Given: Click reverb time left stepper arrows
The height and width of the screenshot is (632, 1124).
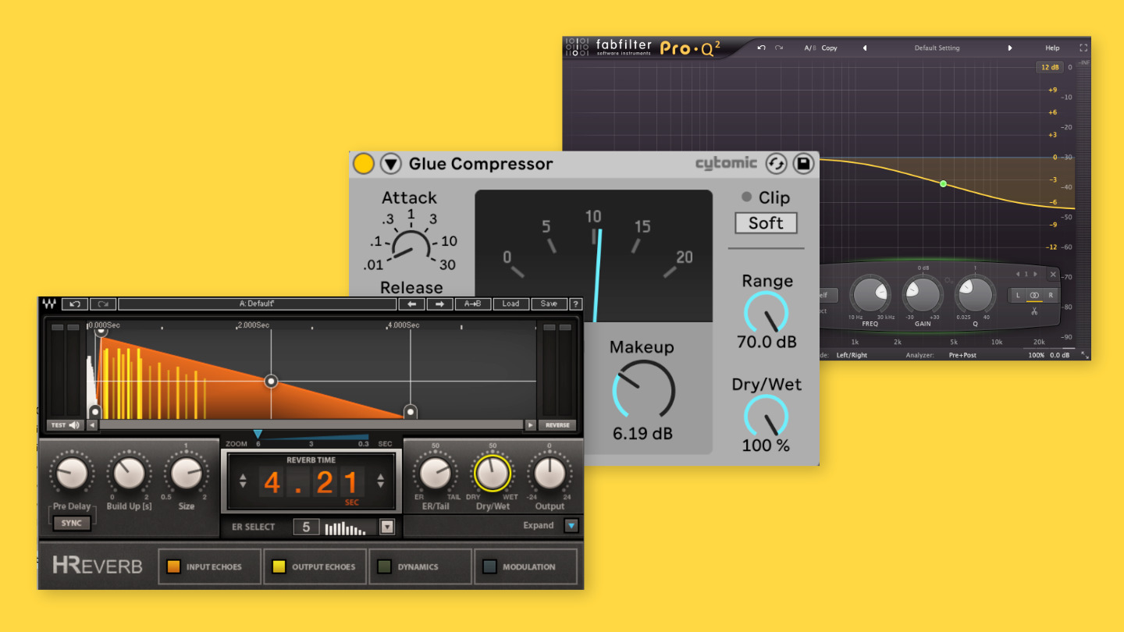Looking at the screenshot, I should pos(243,481).
